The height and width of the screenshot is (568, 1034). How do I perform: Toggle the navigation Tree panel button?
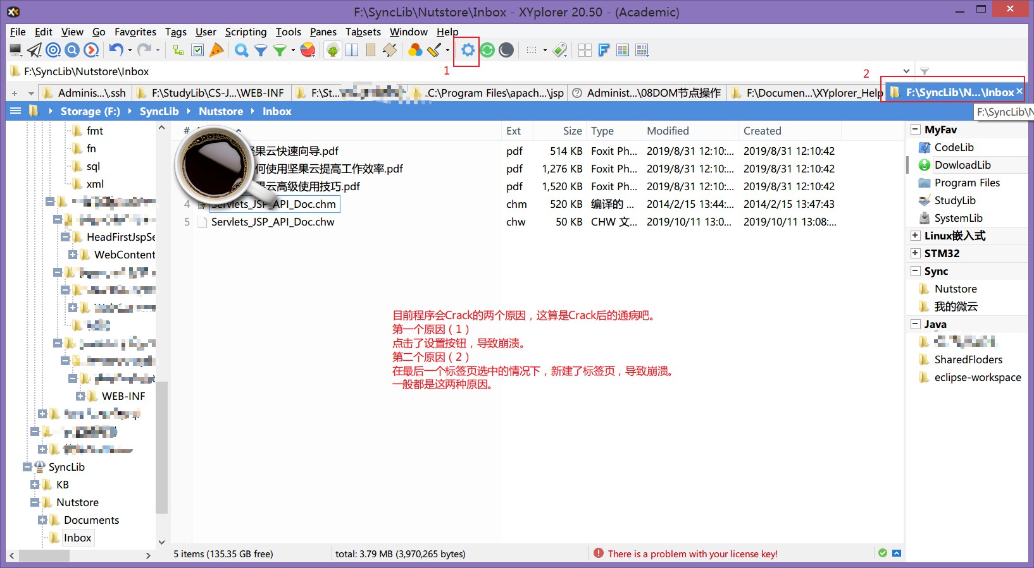tap(333, 50)
